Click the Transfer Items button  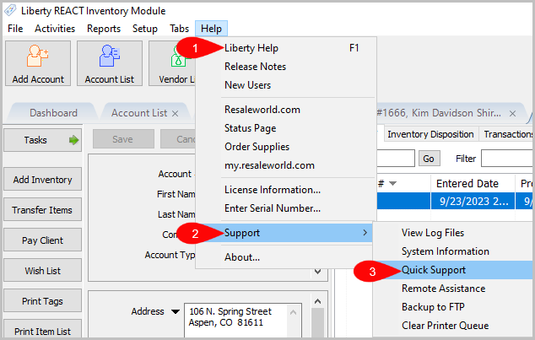[x=43, y=210]
